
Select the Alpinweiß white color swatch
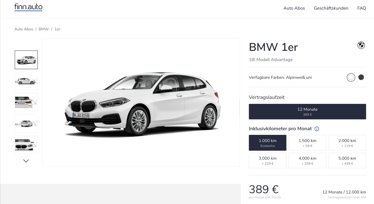[351, 78]
